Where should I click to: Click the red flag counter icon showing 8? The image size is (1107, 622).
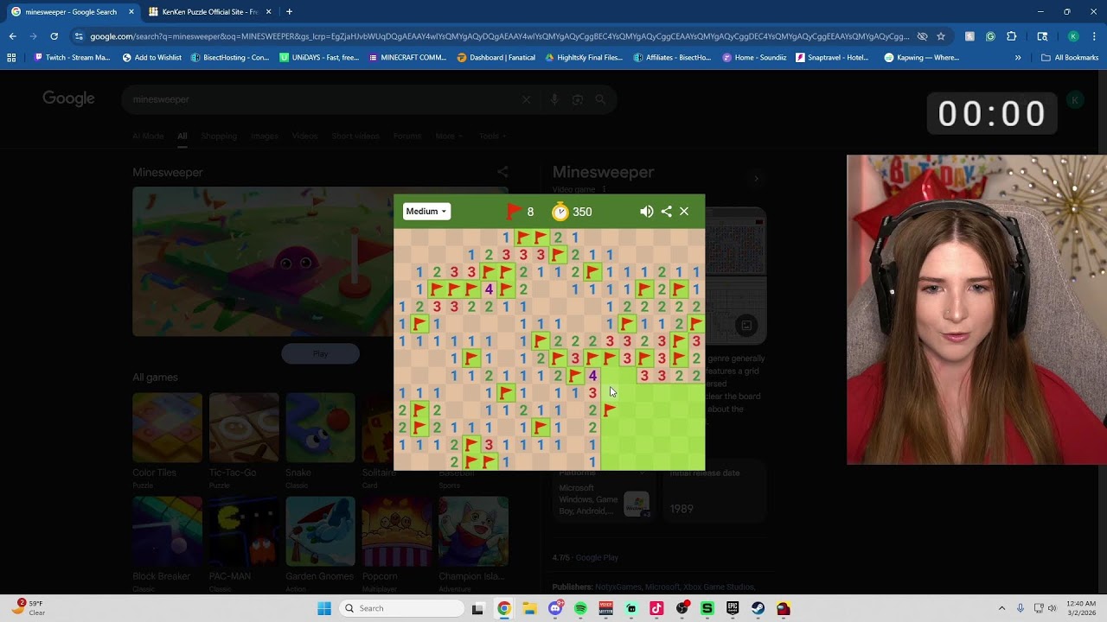(x=514, y=212)
